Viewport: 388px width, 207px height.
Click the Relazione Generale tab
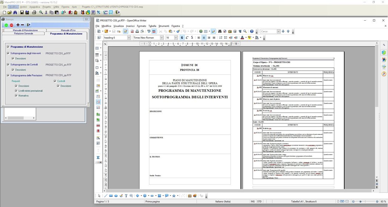tap(23, 33)
